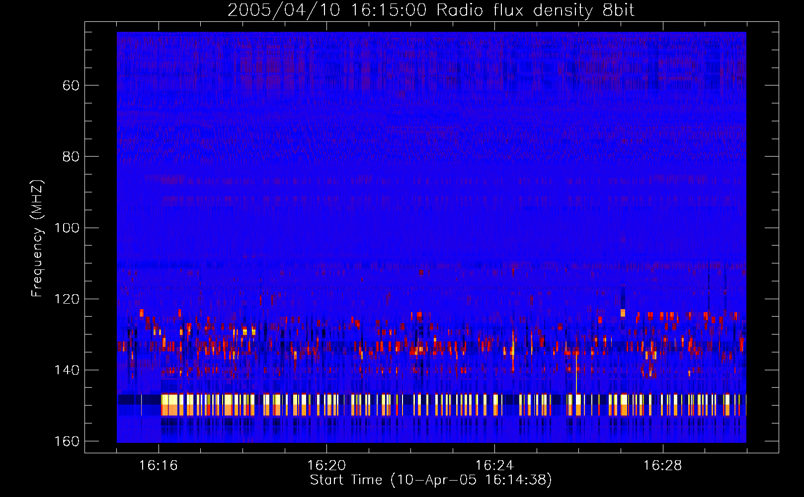Click the 160 MHz tick label
Viewport: 804px width, 497px height.
click(66, 441)
